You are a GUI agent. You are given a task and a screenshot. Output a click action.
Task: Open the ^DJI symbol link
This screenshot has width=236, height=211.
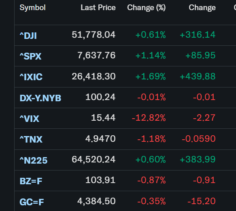[x=28, y=36]
